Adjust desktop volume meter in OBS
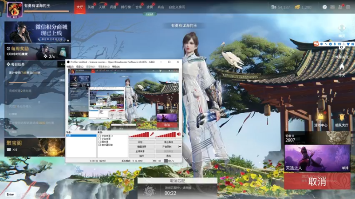355x199 pixels. click(166, 135)
